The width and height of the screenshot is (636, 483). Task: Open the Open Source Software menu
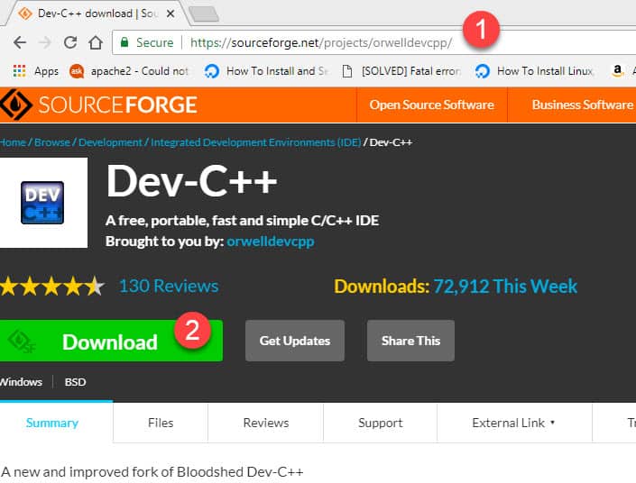(x=431, y=105)
